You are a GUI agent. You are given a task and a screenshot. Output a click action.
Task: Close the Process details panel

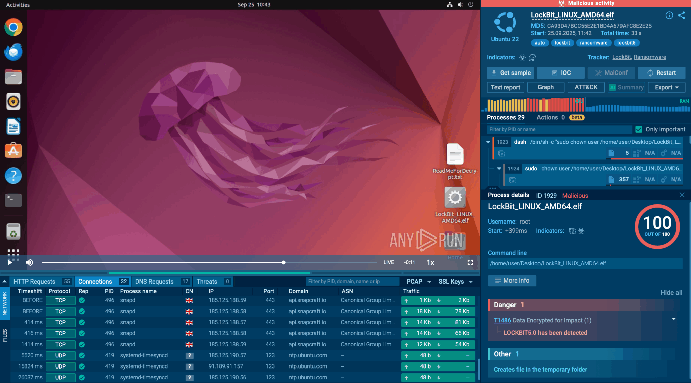pyautogui.click(x=682, y=195)
